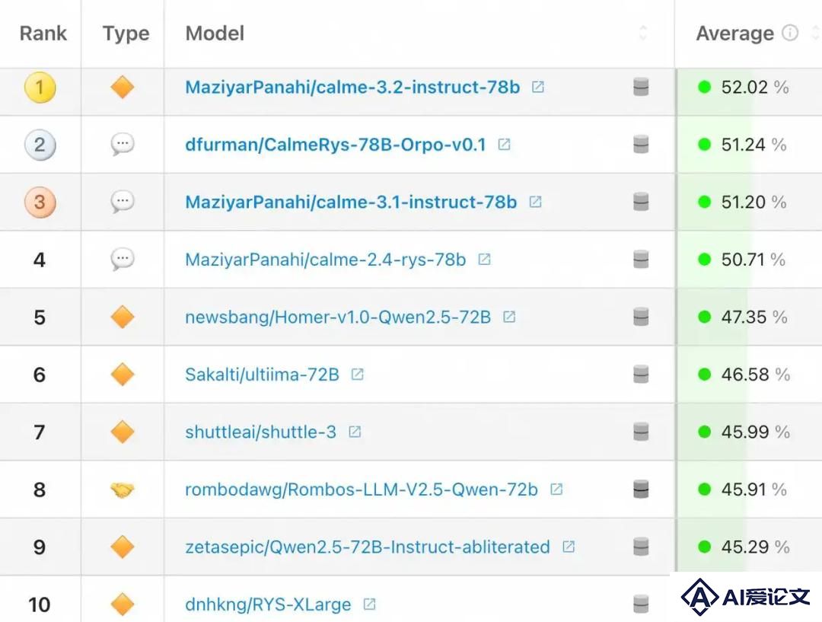This screenshot has height=622, width=822.
Task: Open MaziyarPanahi/calme-3.2-instruct-78b model link
Action: click(352, 87)
